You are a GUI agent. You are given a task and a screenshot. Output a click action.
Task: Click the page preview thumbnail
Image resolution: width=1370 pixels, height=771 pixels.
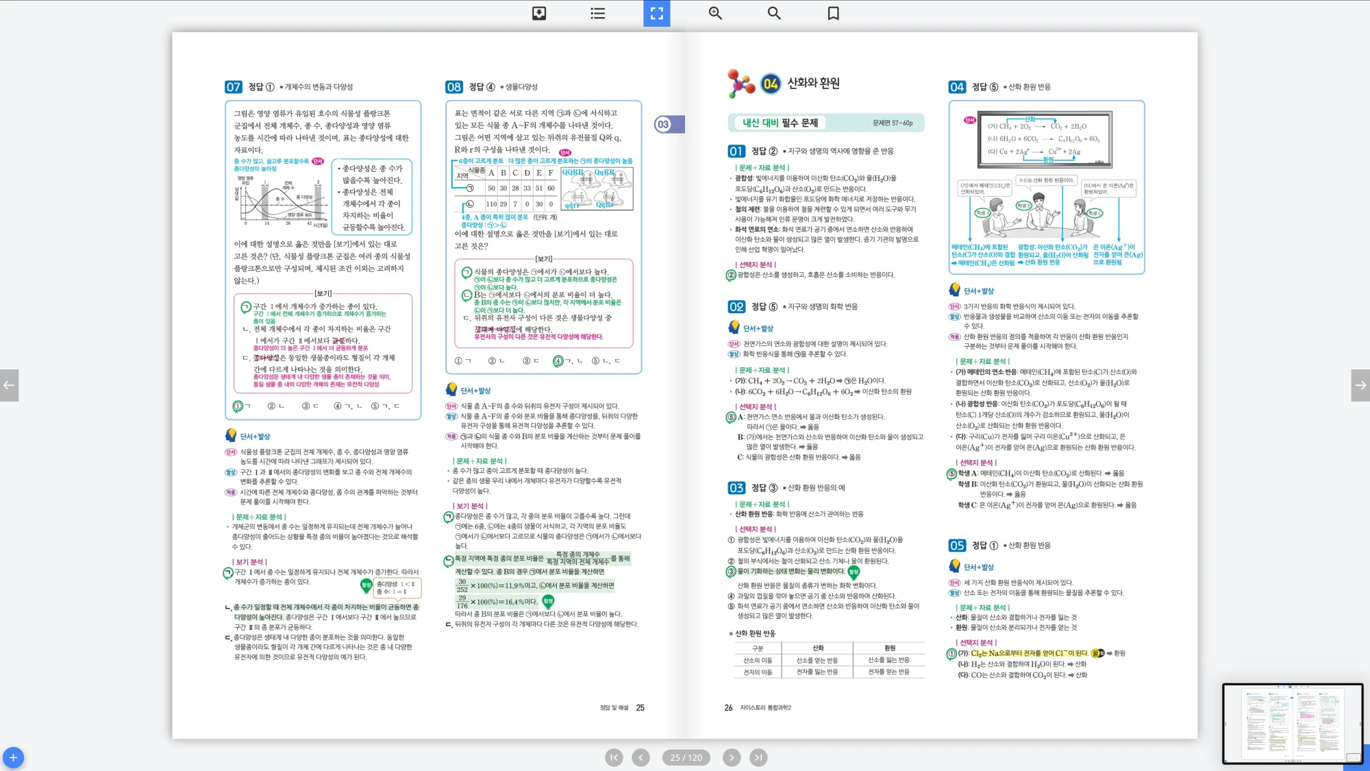click(x=1292, y=723)
